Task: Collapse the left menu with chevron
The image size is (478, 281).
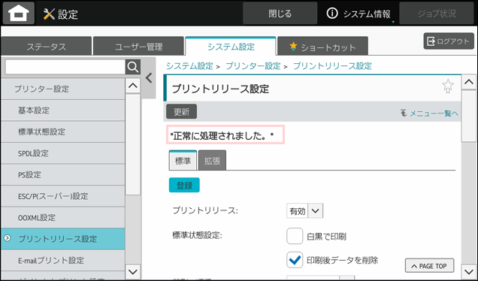Action: [x=149, y=78]
